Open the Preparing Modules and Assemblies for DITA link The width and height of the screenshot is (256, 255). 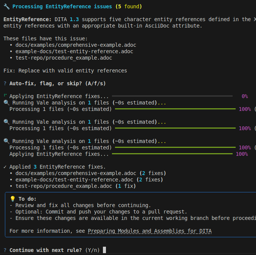(150, 231)
